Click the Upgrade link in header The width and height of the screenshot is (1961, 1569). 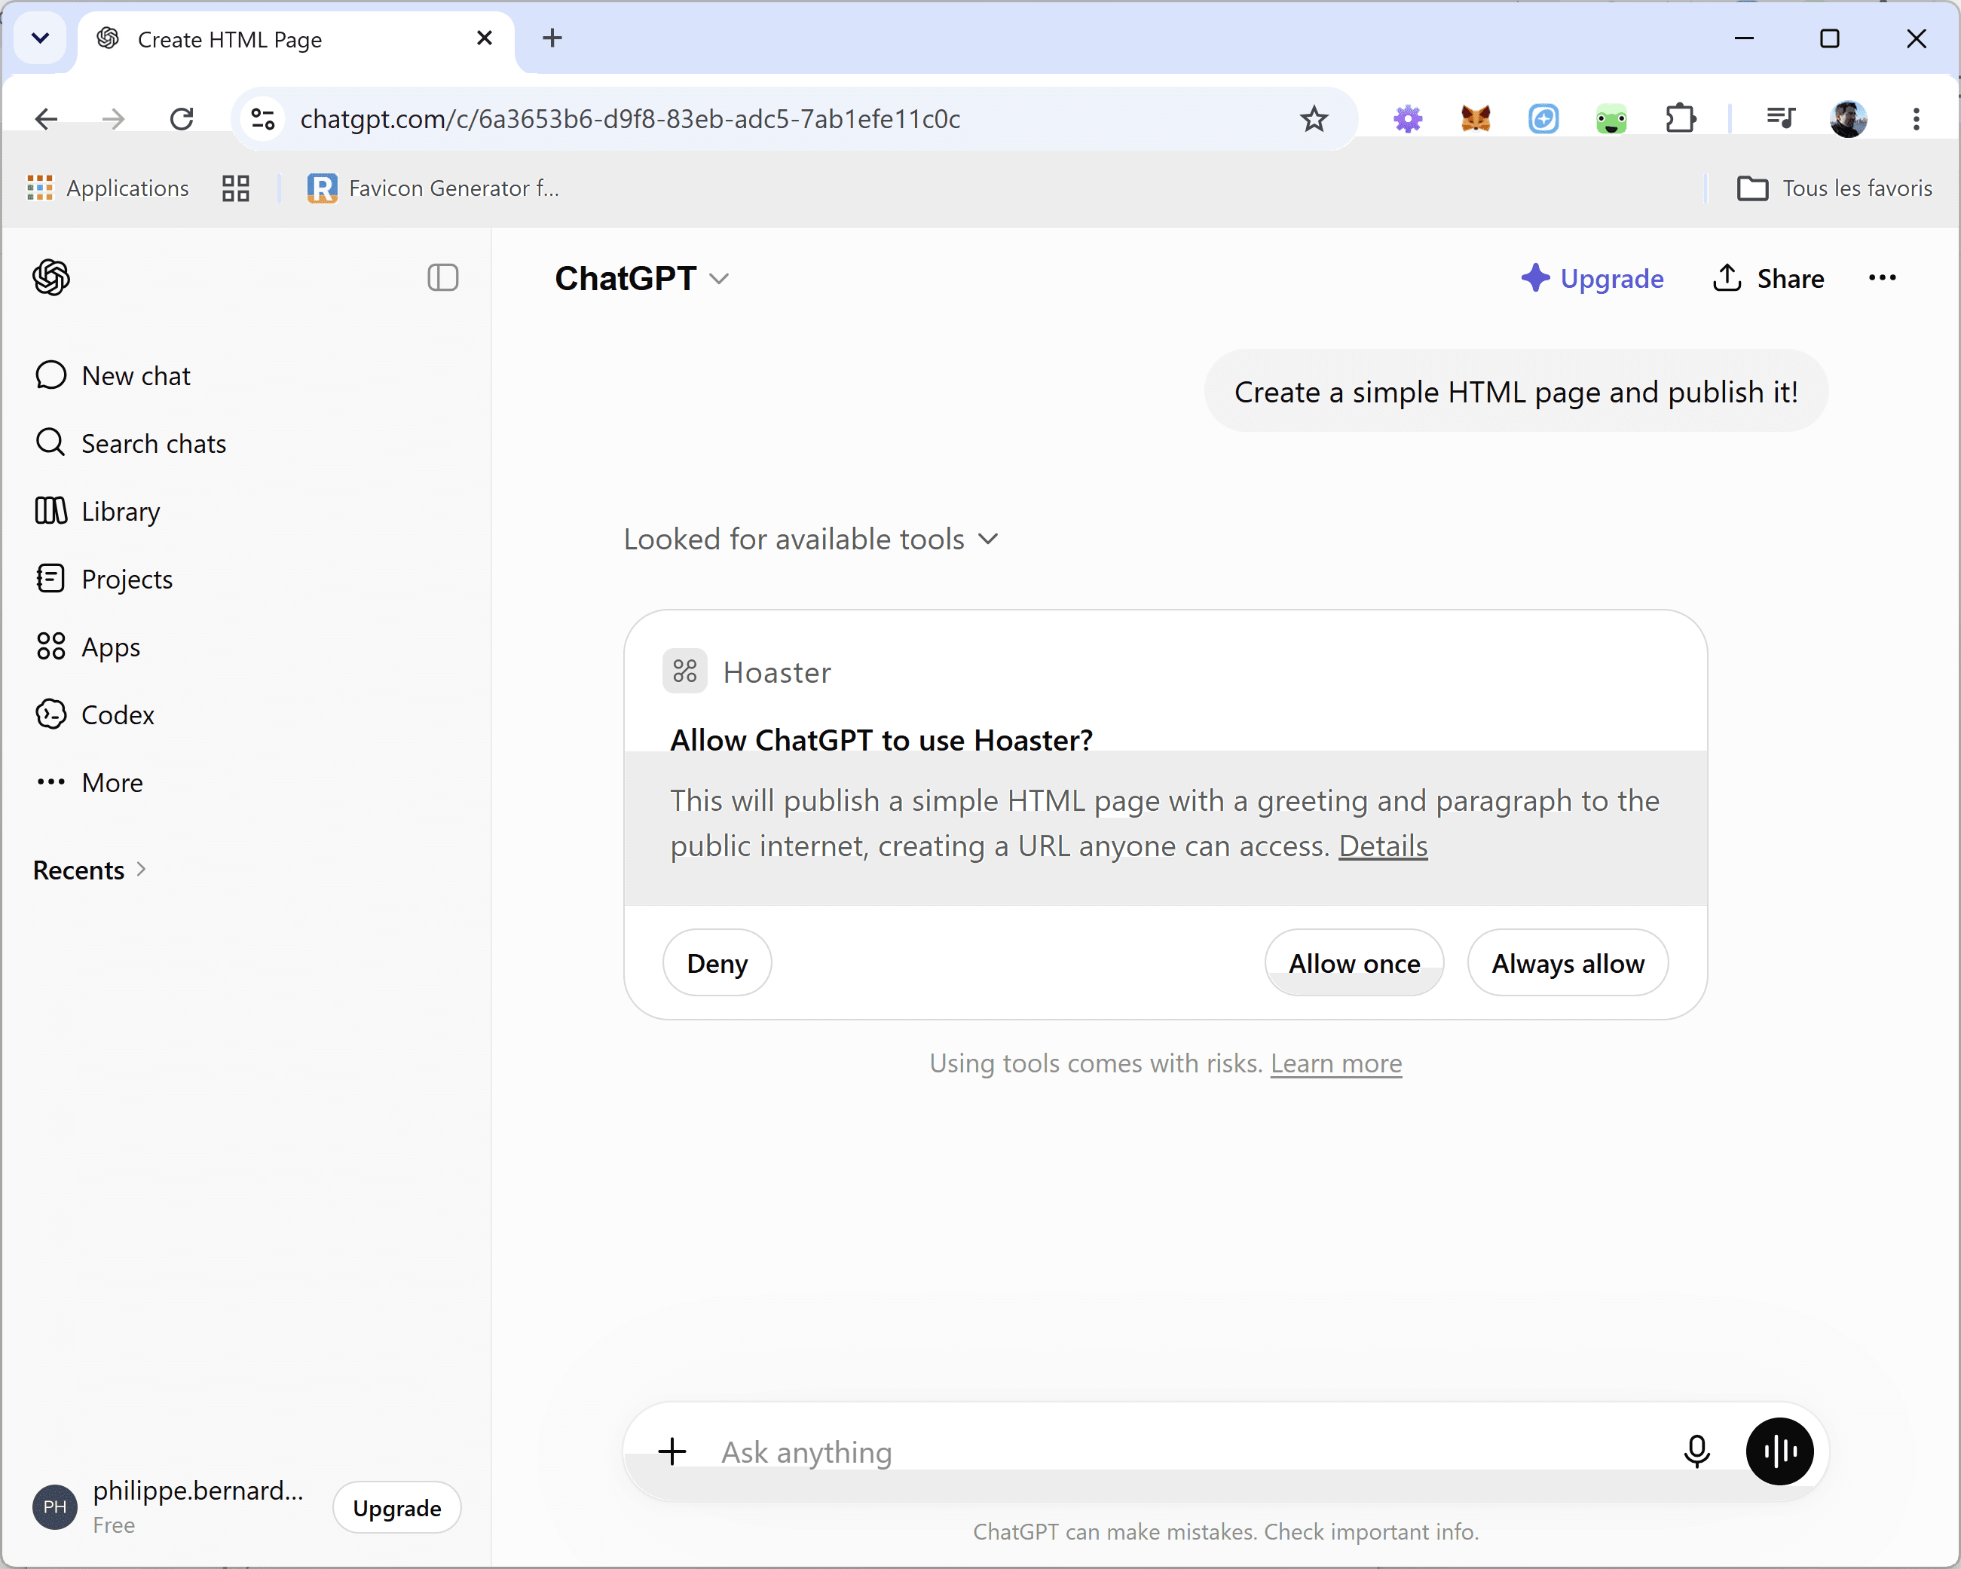pyautogui.click(x=1592, y=278)
